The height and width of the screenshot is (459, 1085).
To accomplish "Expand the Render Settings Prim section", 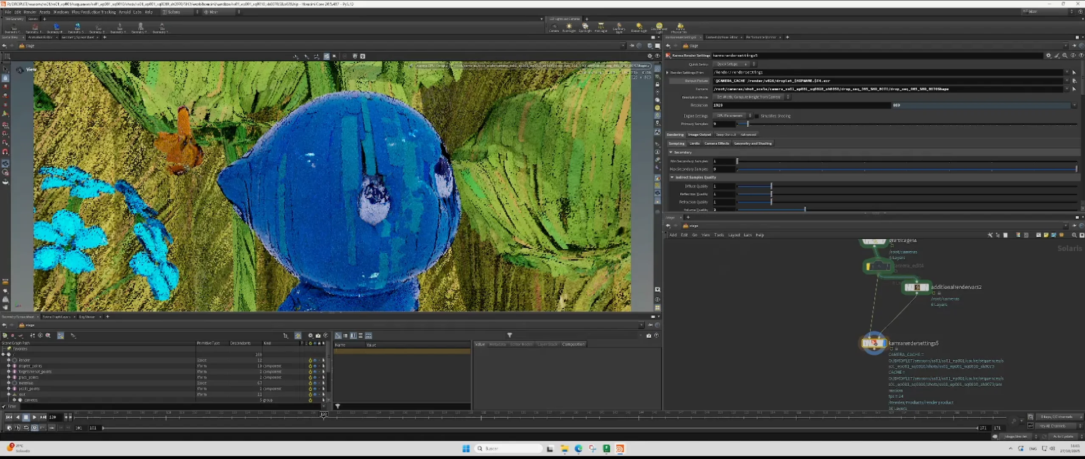I will [668, 73].
